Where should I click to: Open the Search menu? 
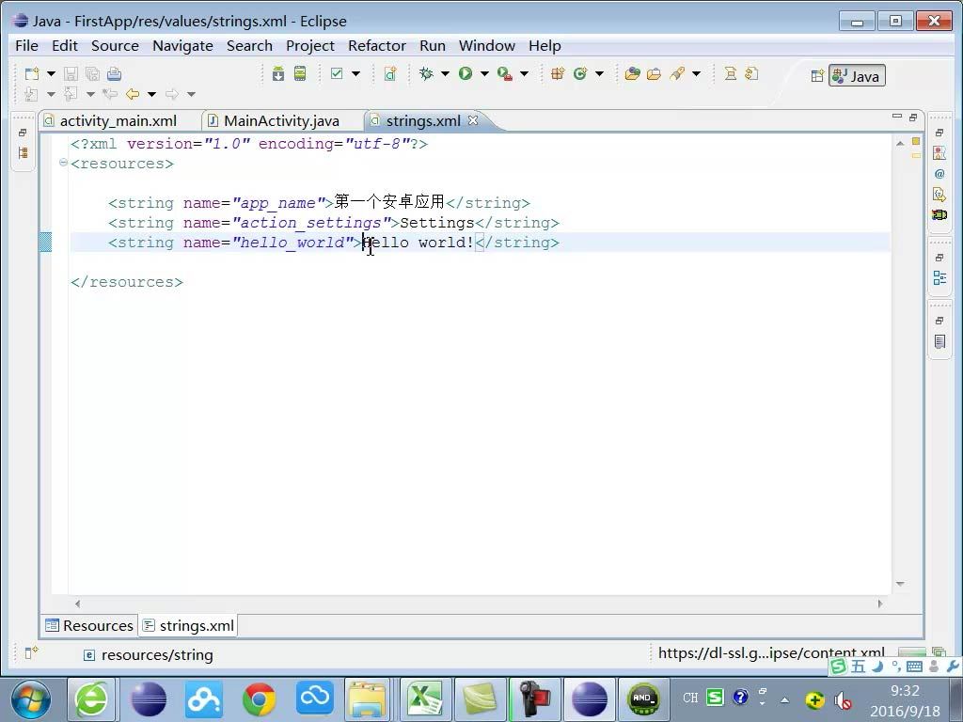249,45
